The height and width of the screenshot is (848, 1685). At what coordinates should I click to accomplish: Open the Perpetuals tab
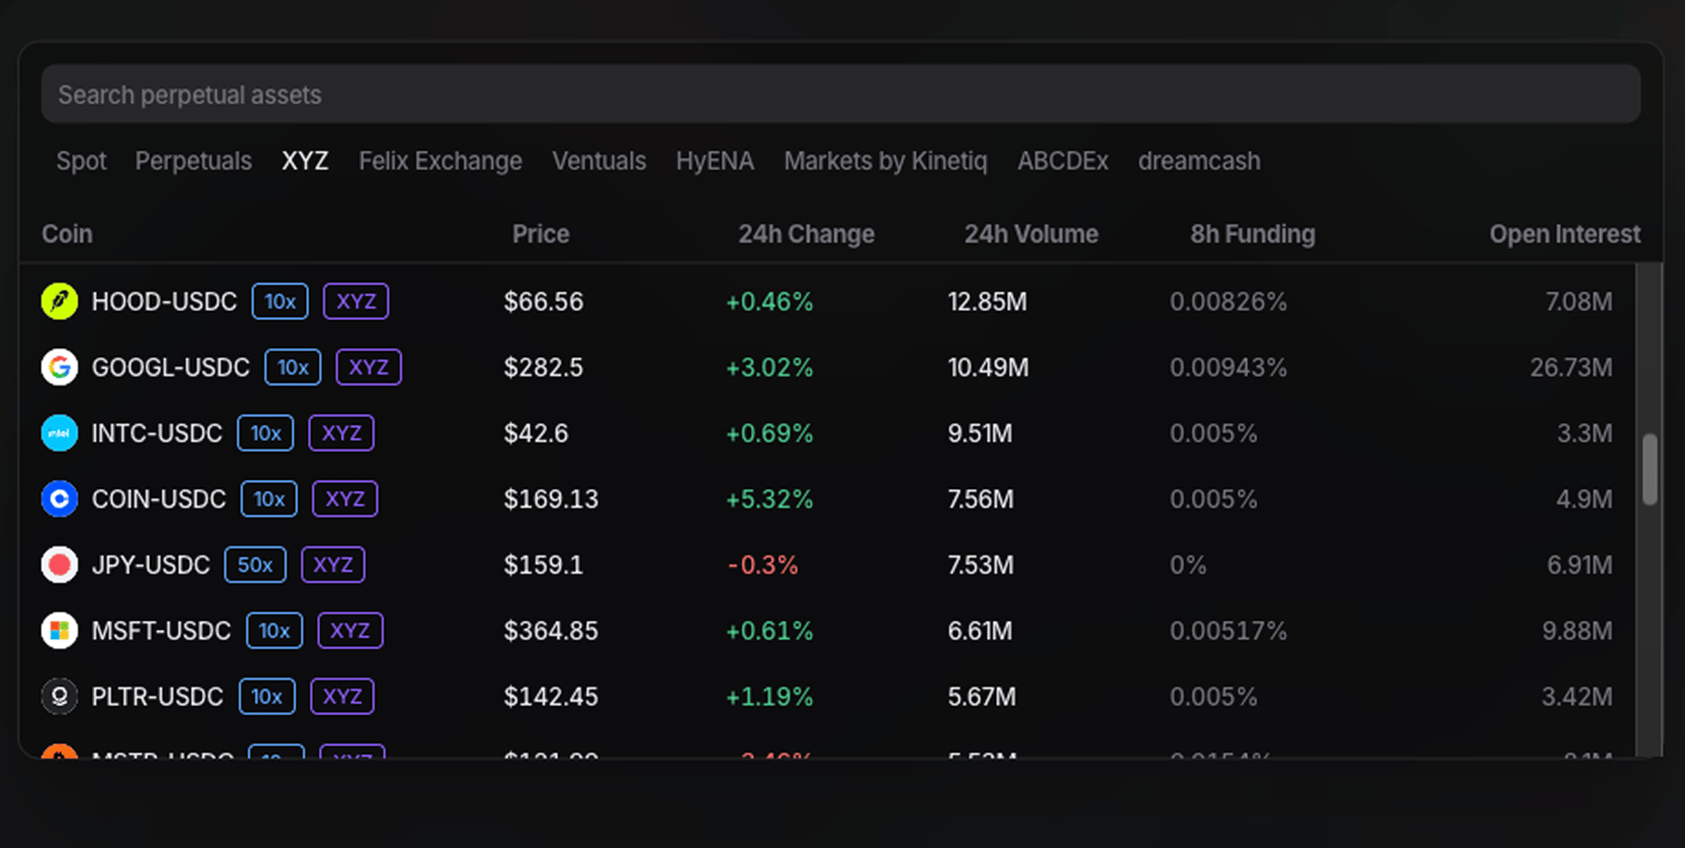coord(194,161)
